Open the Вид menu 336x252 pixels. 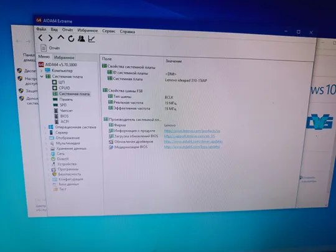pyautogui.click(x=54, y=30)
